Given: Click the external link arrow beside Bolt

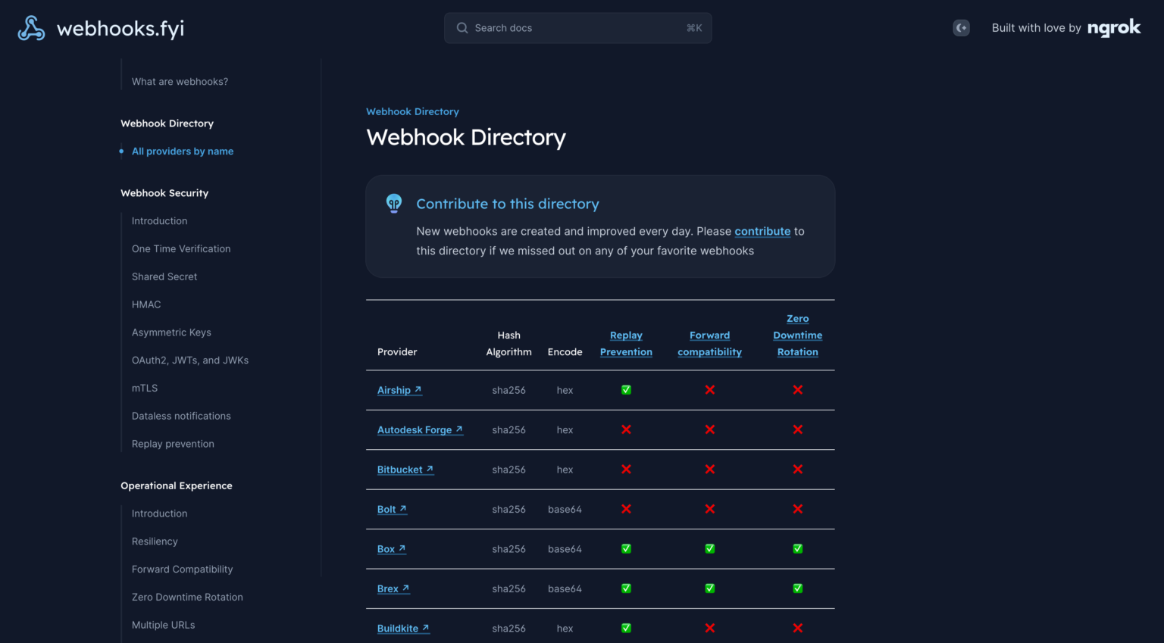Looking at the screenshot, I should pos(403,508).
